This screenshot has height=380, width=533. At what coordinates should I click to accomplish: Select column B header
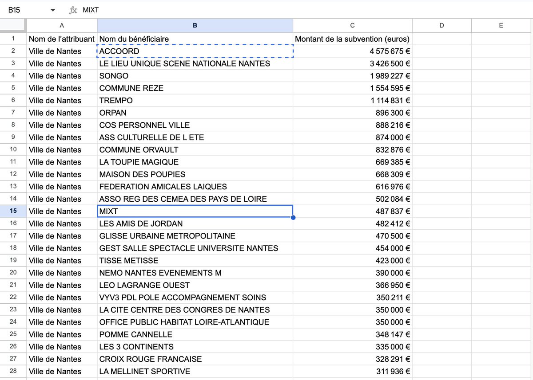(x=195, y=25)
